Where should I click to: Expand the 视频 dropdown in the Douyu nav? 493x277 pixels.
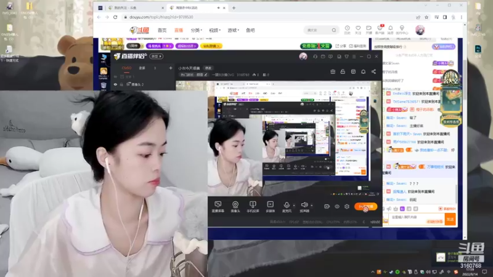(214, 30)
